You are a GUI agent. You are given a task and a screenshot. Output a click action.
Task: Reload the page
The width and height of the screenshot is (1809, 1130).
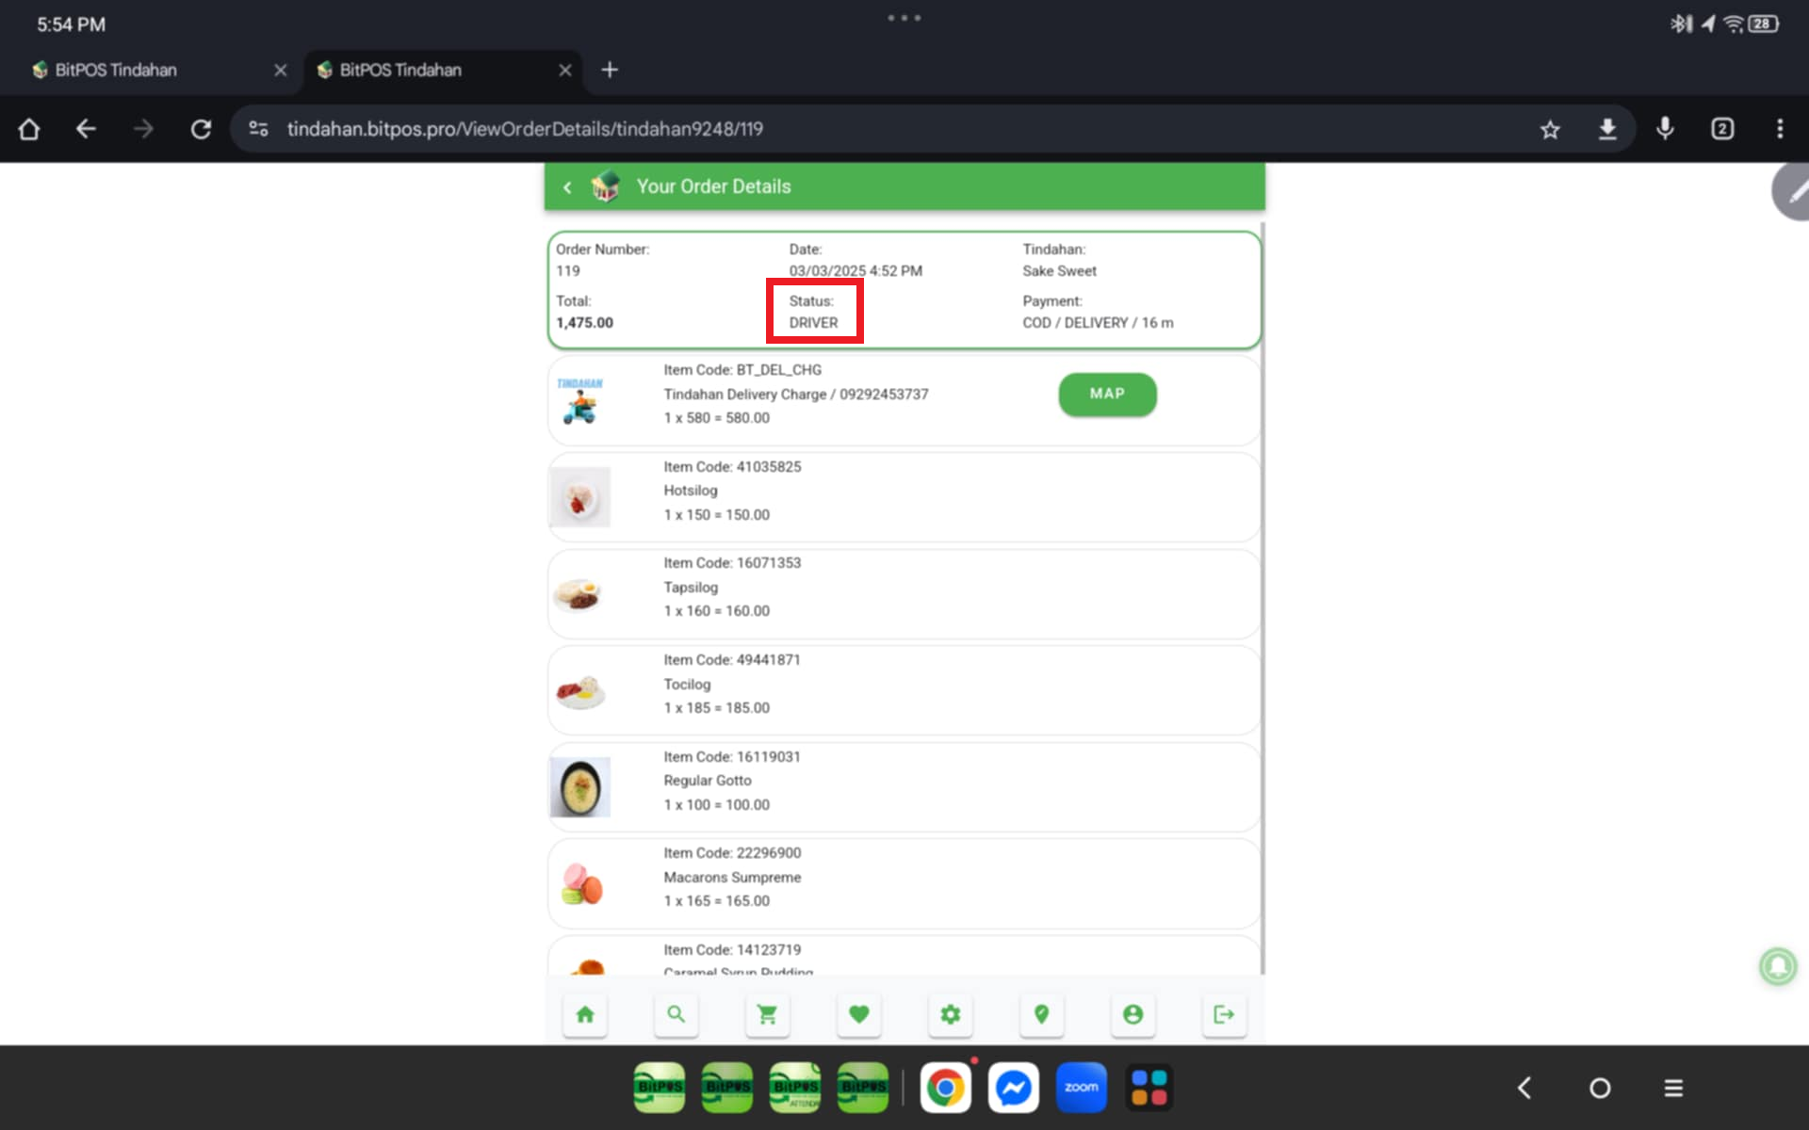coord(201,129)
